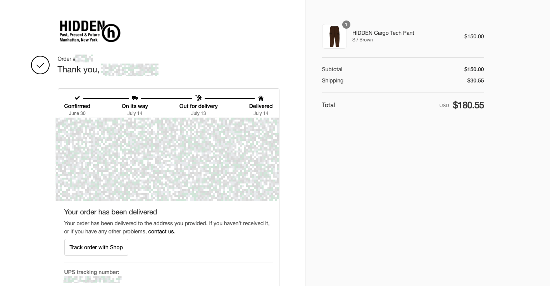Click the Order # label
The image size is (550, 286).
66,59
